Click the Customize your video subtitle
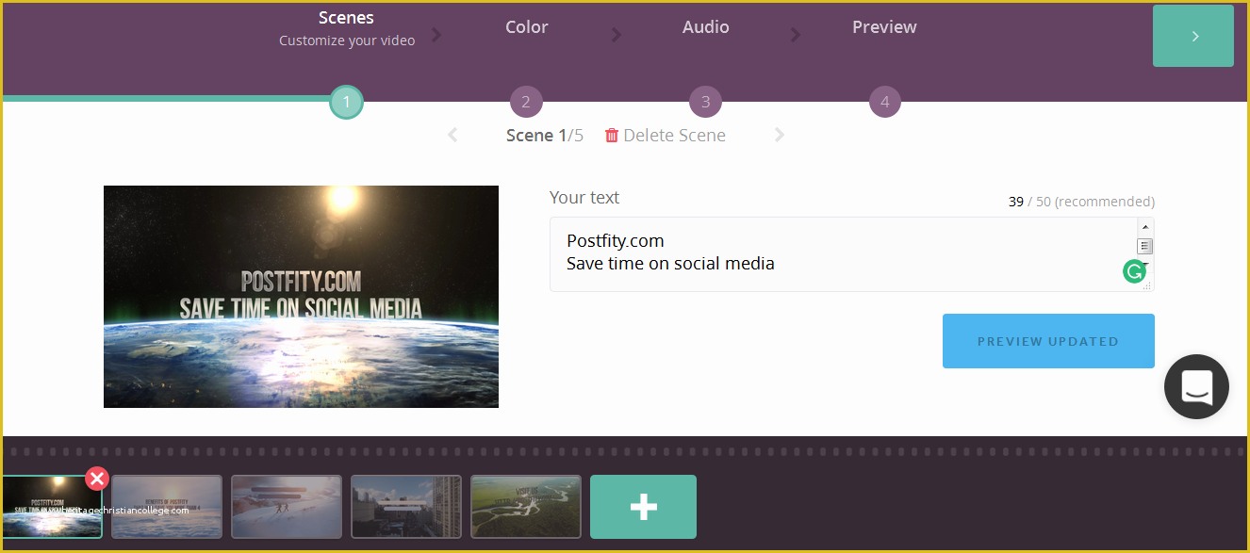Image resolution: width=1250 pixels, height=553 pixels. pos(347,41)
